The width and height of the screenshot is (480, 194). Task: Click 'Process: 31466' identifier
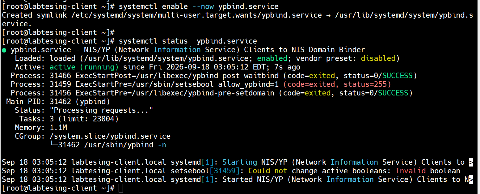coord(41,76)
